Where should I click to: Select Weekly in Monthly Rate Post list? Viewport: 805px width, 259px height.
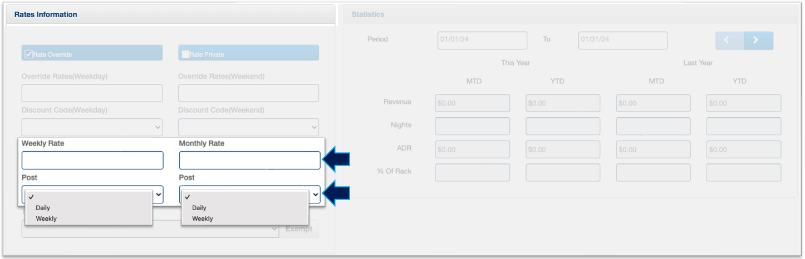(x=203, y=218)
